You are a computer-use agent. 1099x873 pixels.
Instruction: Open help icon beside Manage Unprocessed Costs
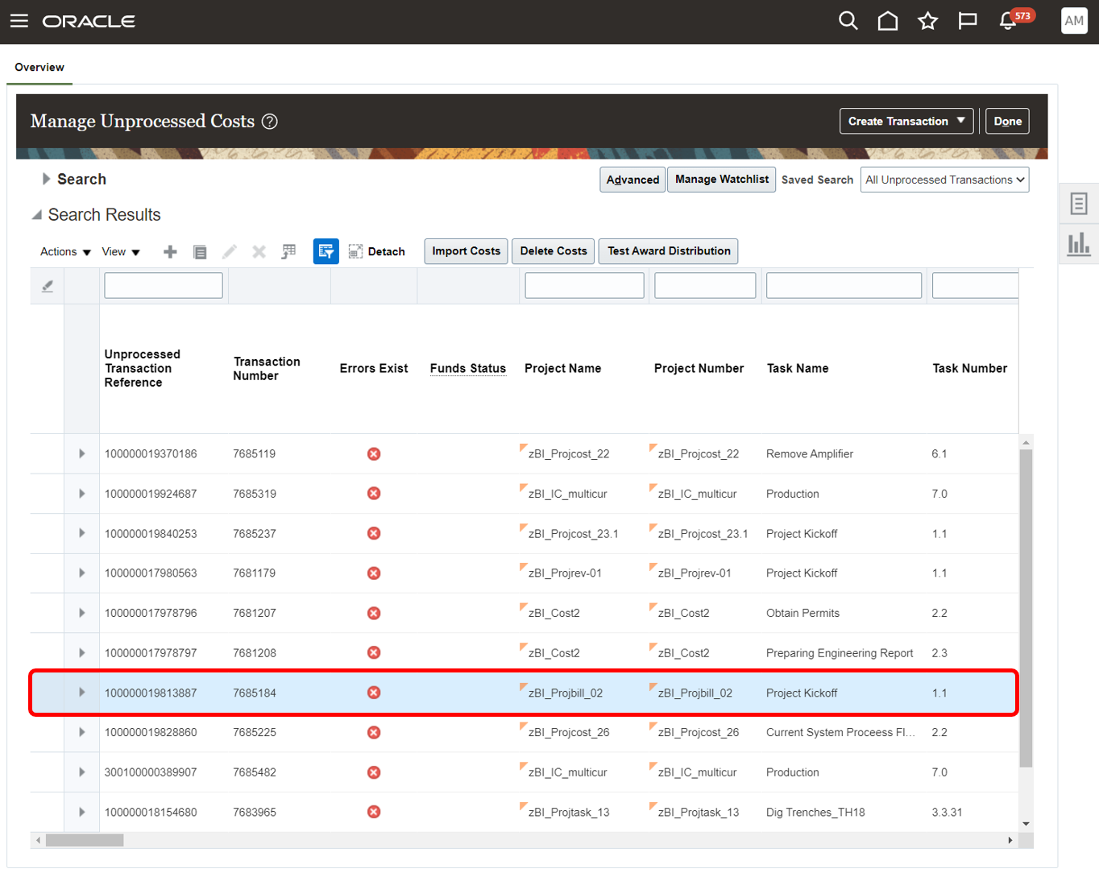(270, 122)
